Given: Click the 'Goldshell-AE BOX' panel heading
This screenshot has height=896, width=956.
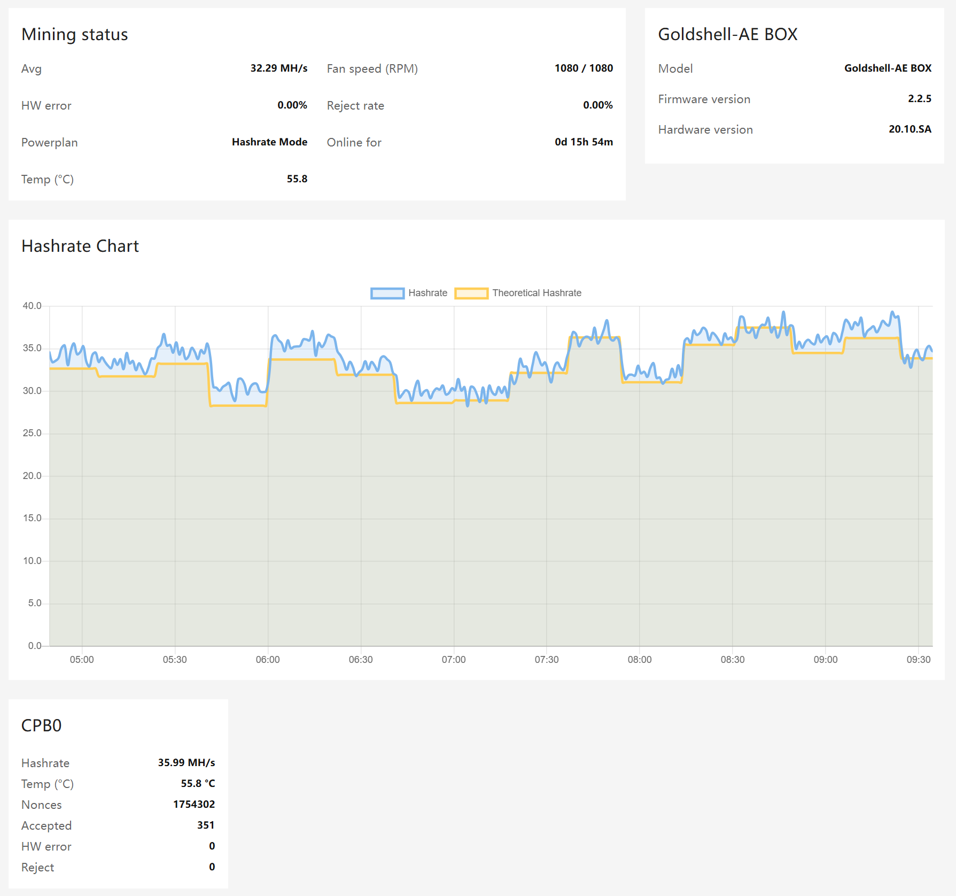Looking at the screenshot, I should [728, 34].
